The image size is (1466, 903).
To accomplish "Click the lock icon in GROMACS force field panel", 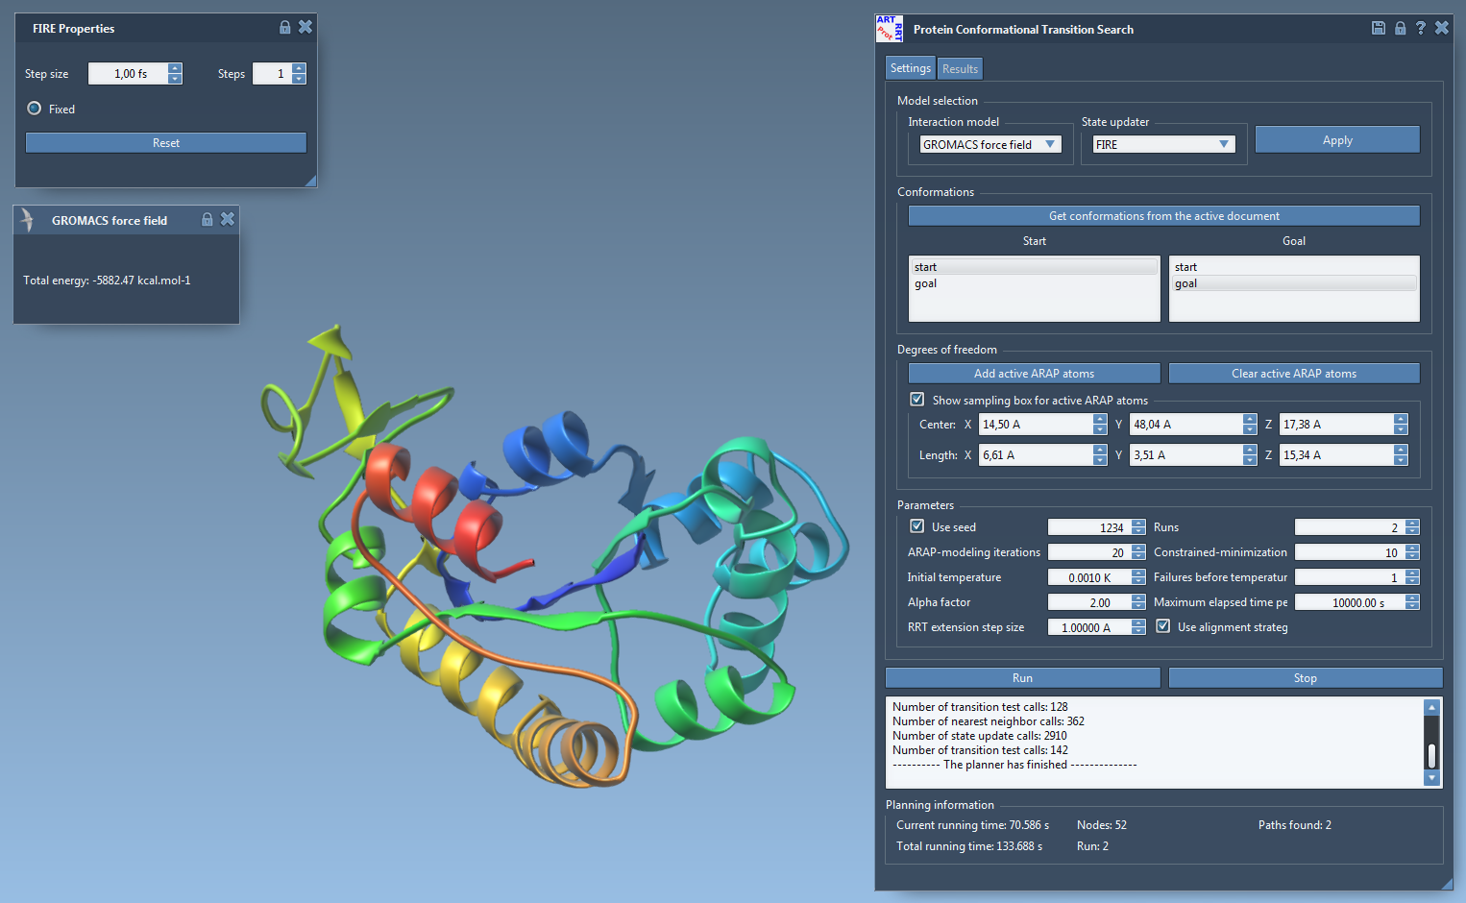I will tap(207, 219).
